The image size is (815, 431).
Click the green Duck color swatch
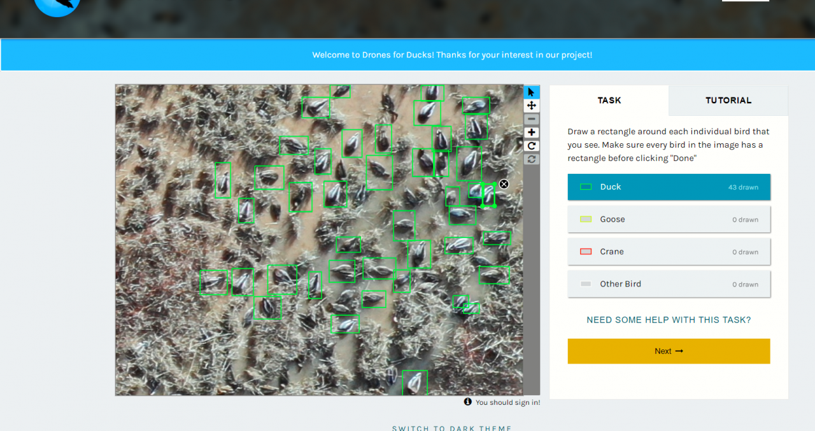click(x=586, y=187)
